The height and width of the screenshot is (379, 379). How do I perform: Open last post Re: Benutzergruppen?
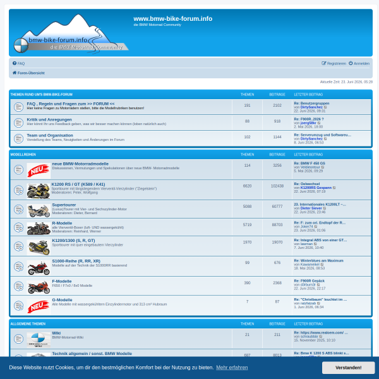click(311, 103)
